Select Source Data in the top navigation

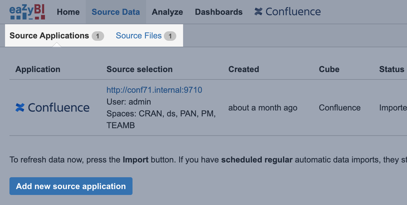coord(116,12)
